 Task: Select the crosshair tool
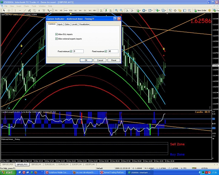(9, 10)
